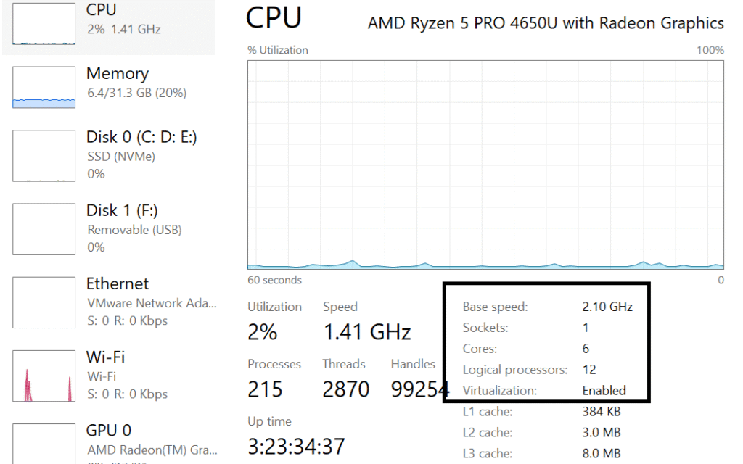Screen dimensions: 743x464
Task: Click the Base speed 2.10 GHz value
Action: (607, 307)
